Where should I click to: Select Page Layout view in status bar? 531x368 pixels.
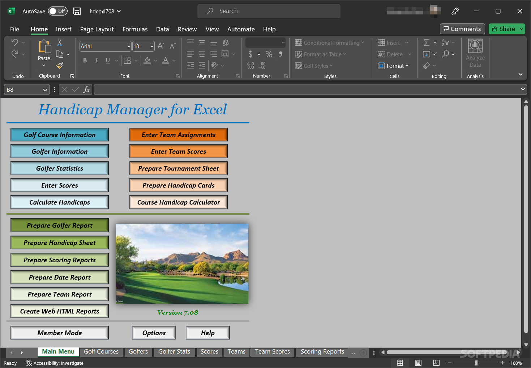pyautogui.click(x=418, y=363)
